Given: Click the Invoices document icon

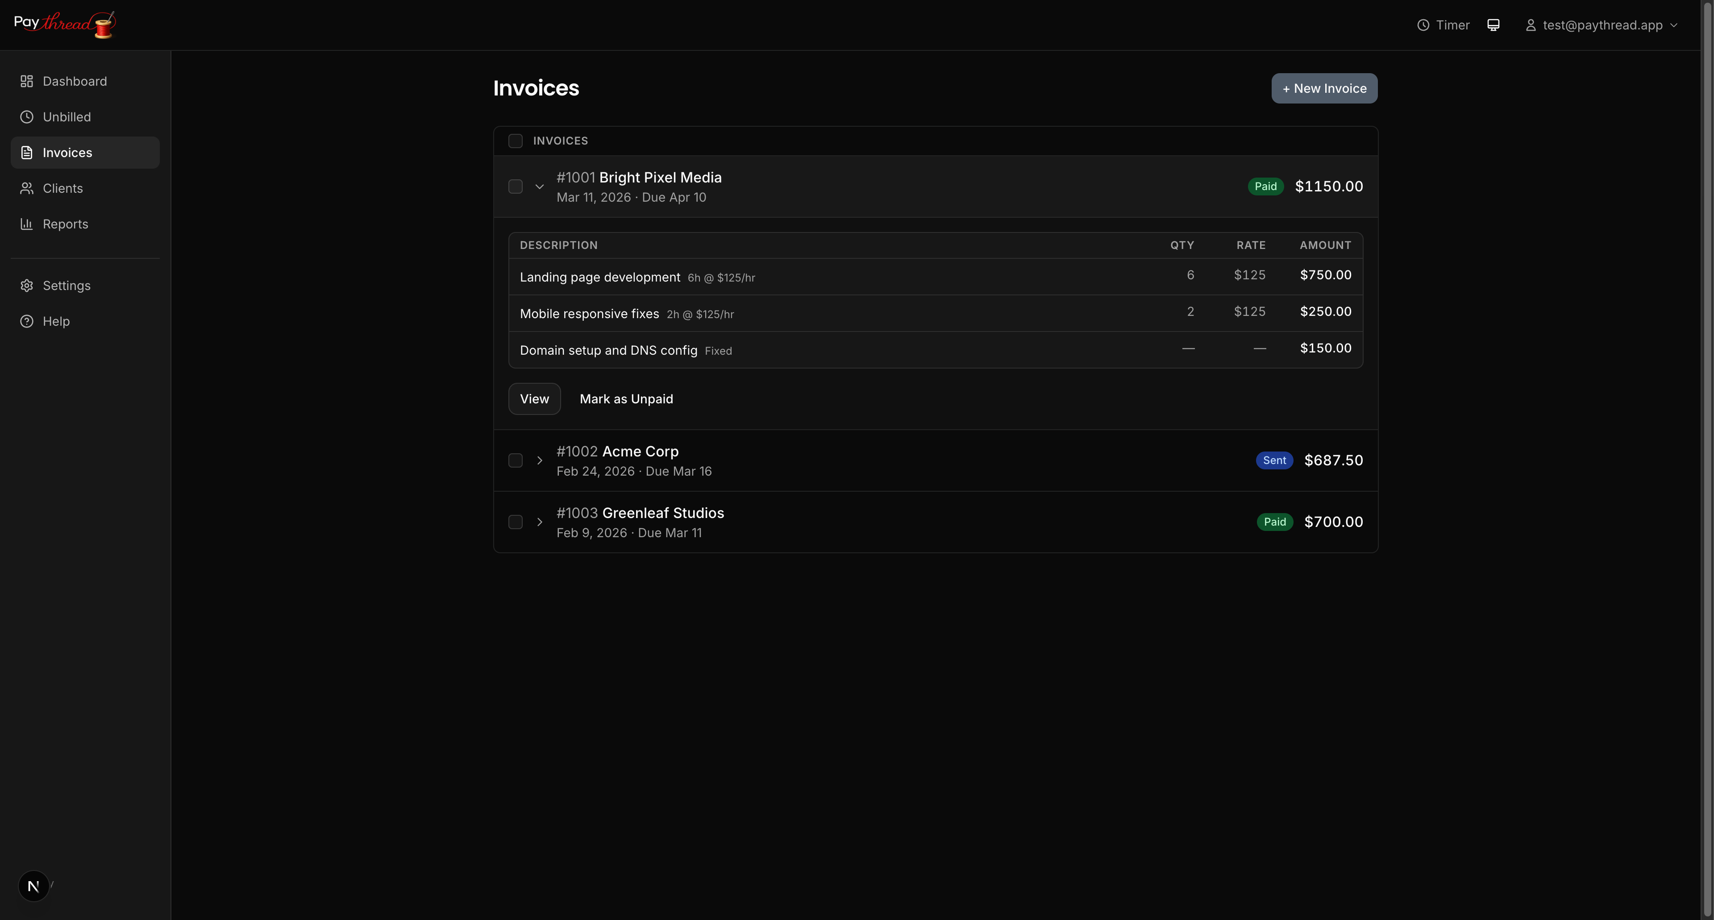Looking at the screenshot, I should [x=27, y=152].
